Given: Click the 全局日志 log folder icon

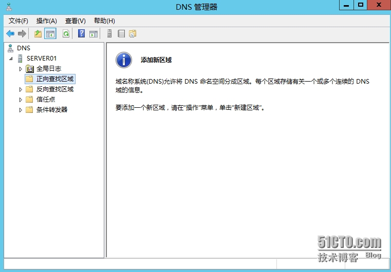Looking at the screenshot, I should click(x=30, y=68).
